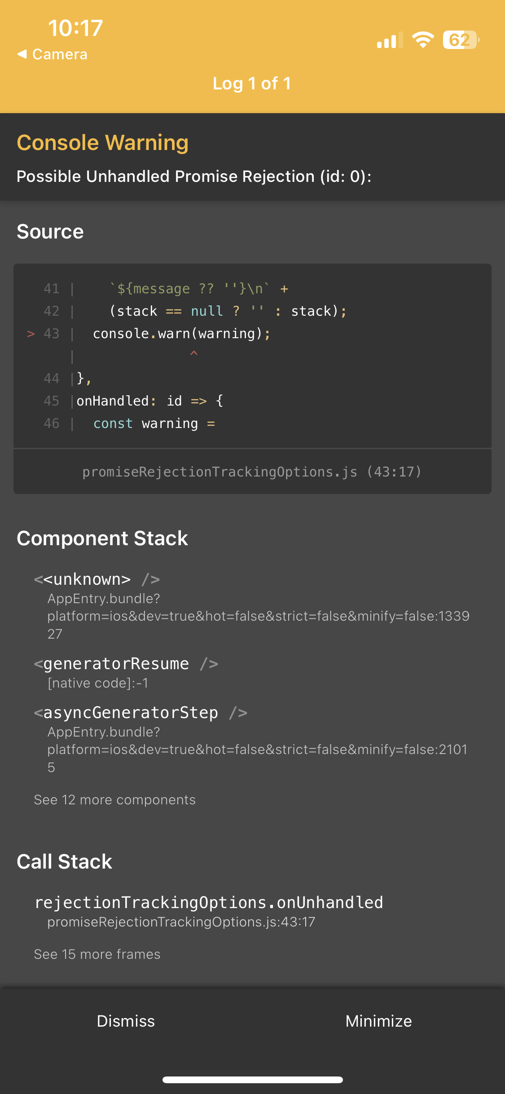This screenshot has height=1094, width=505.
Task: Dismiss the console warning log
Action: pos(126,1021)
